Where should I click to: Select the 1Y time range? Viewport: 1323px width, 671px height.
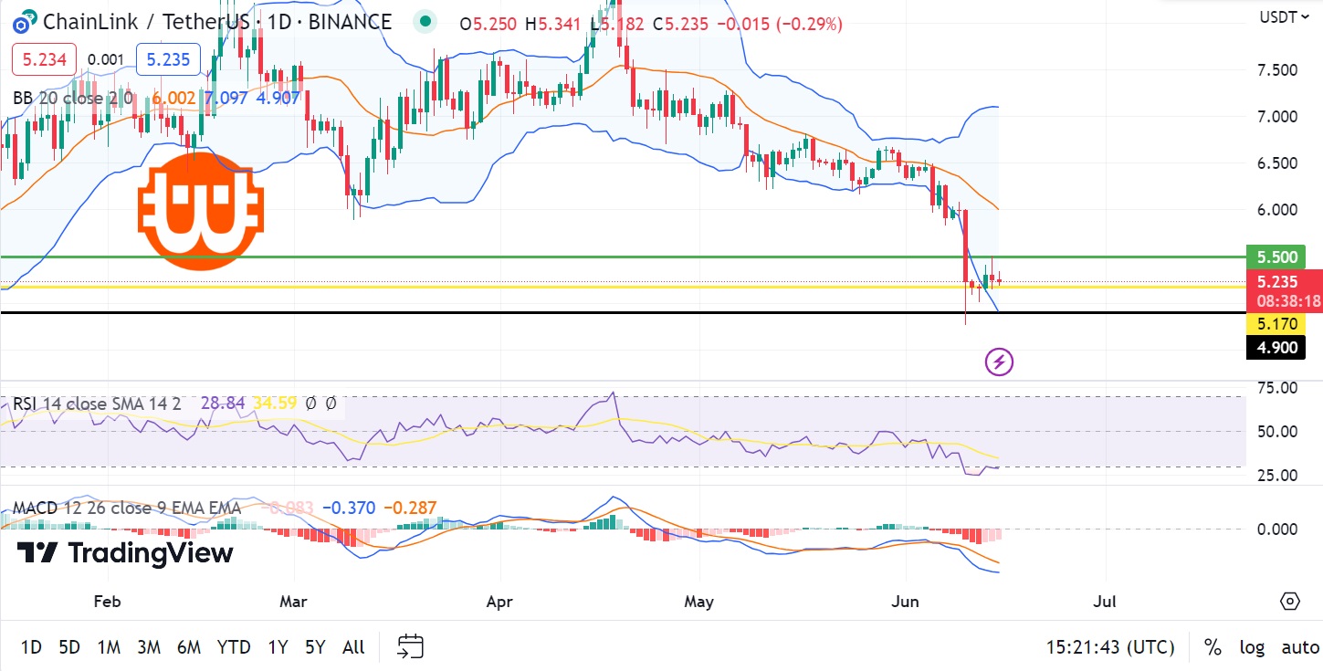[x=278, y=647]
